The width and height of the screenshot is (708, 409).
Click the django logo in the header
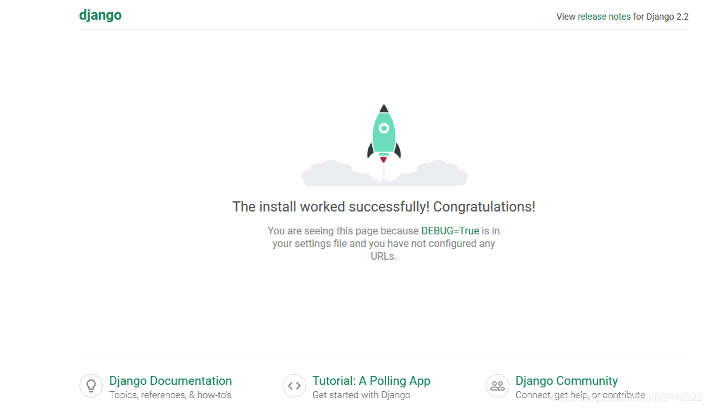(100, 15)
